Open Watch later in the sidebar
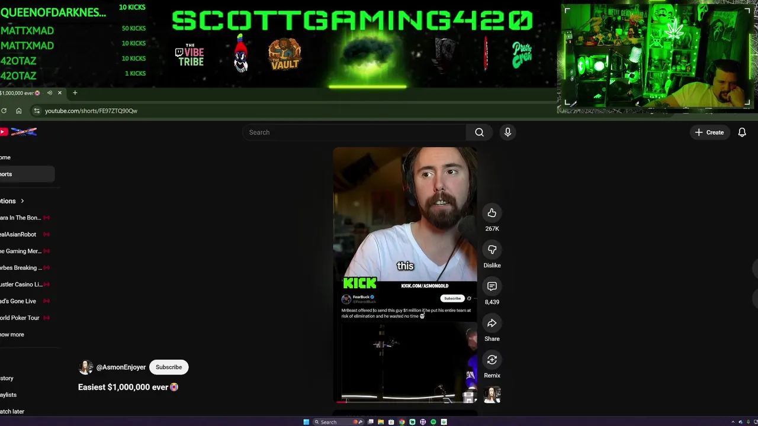The height and width of the screenshot is (426, 758). pyautogui.click(x=12, y=411)
